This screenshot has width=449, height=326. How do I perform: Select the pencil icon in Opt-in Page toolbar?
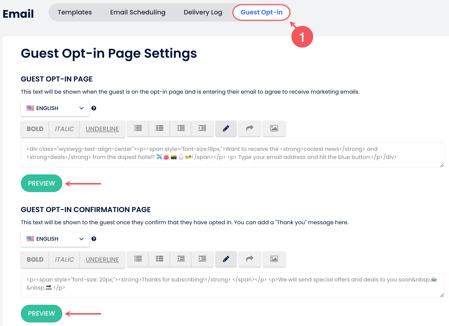226,129
